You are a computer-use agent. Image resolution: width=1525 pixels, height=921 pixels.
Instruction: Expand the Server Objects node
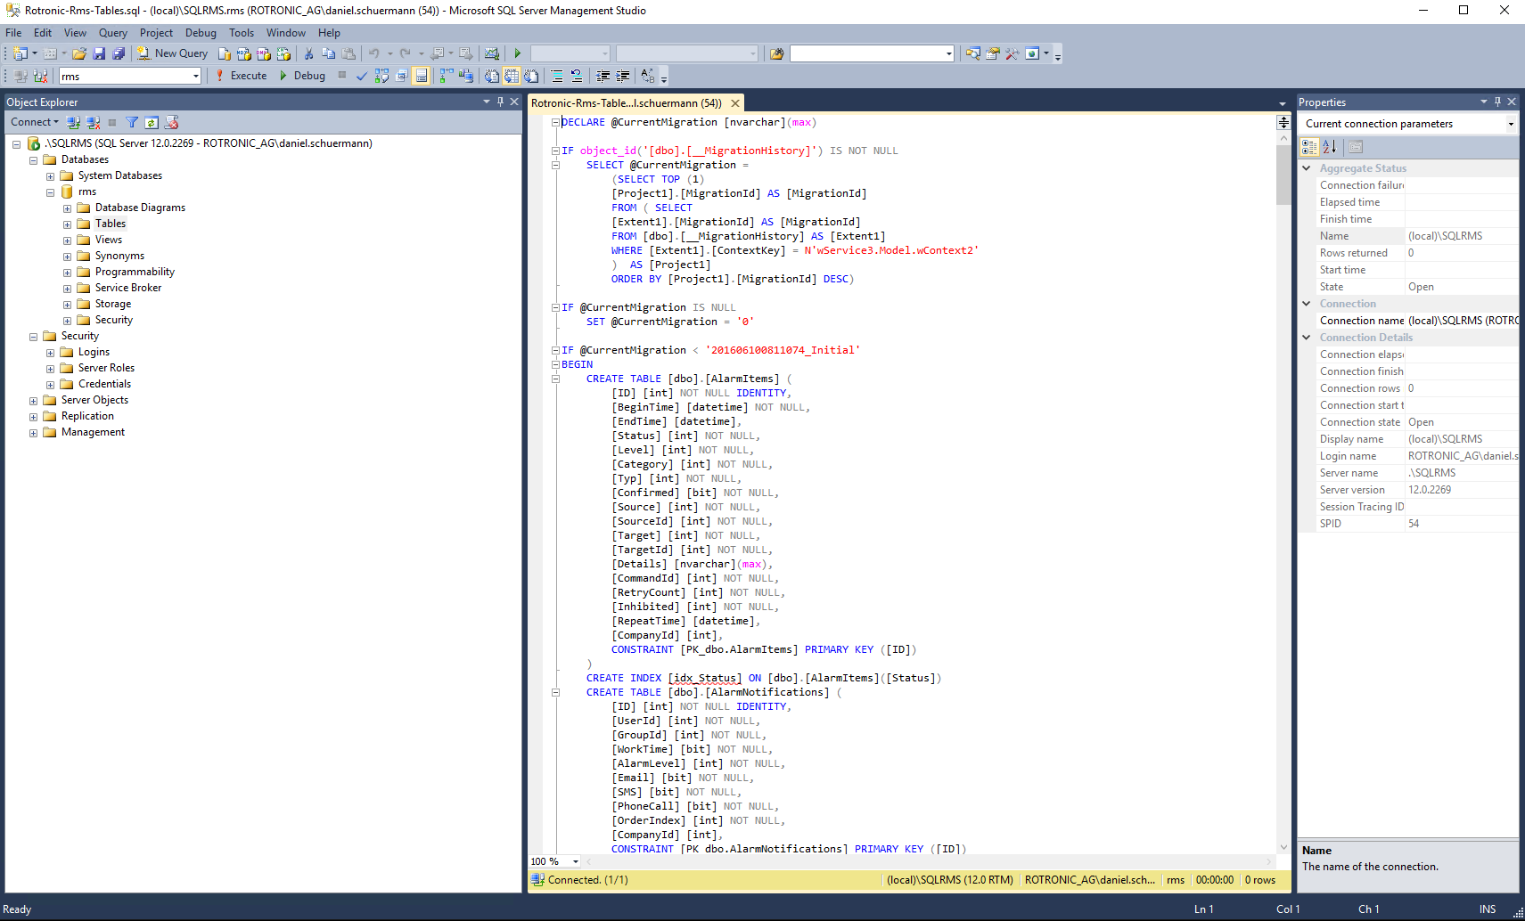tap(33, 400)
